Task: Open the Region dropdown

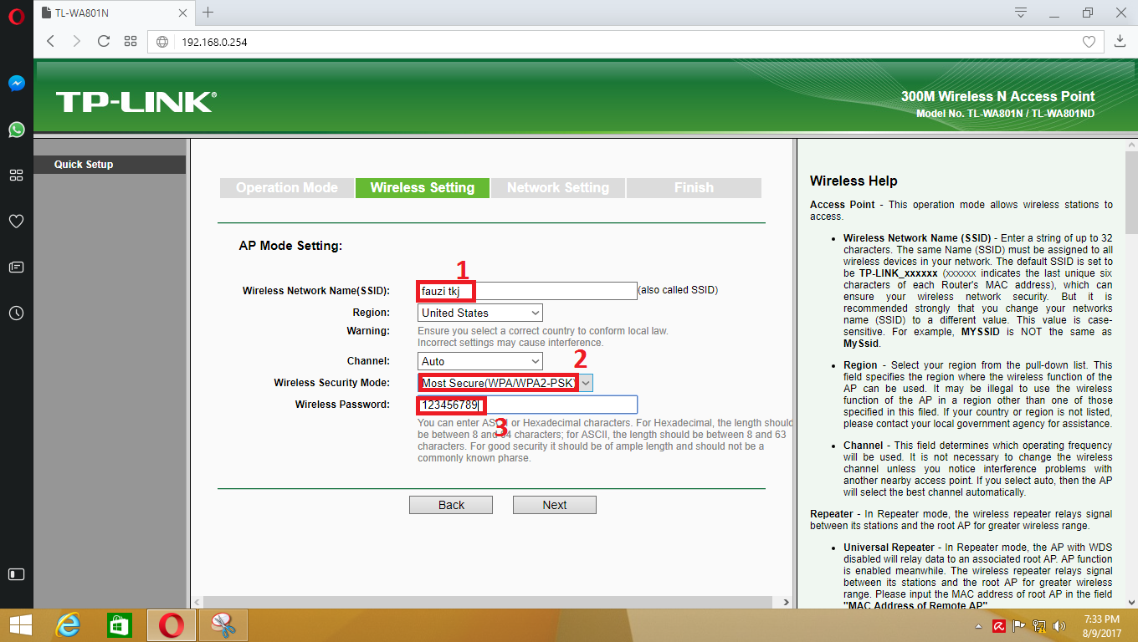Action: coord(480,313)
